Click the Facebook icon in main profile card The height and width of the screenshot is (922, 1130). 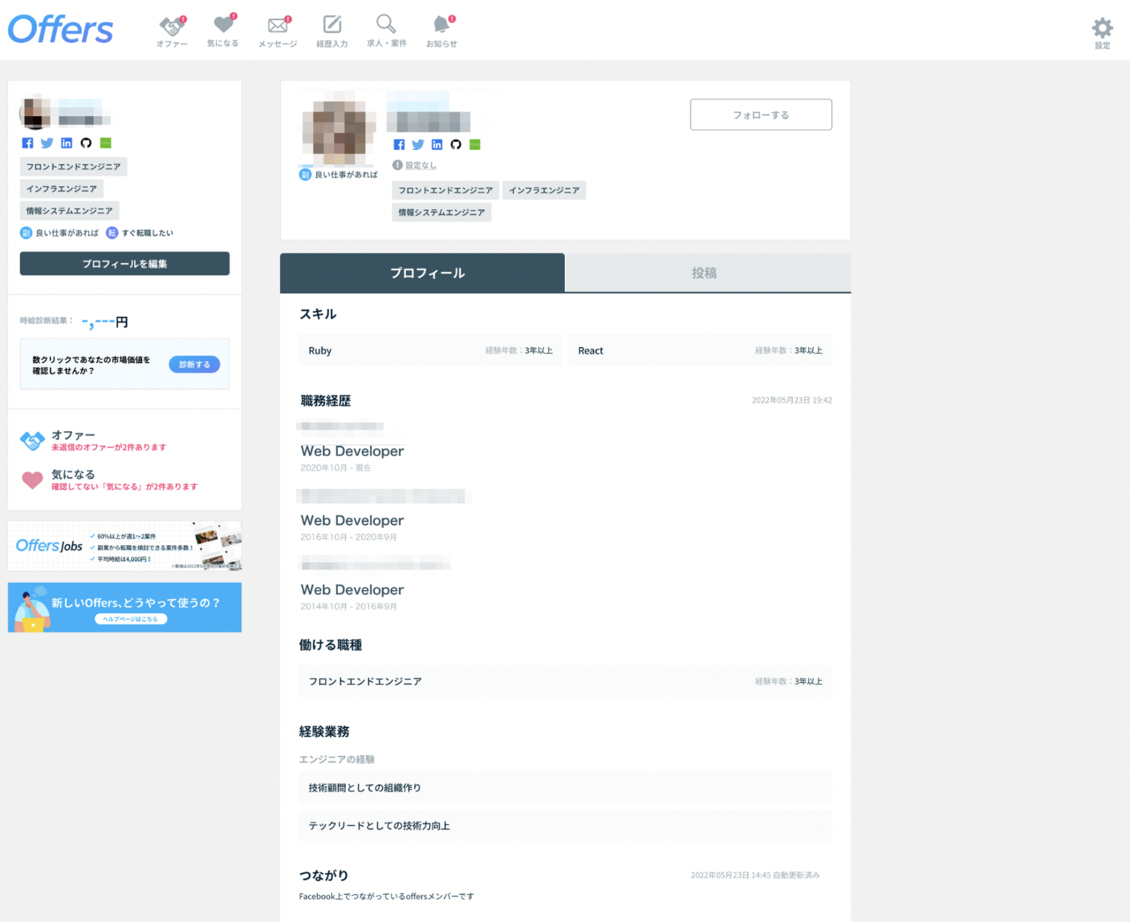pos(399,144)
